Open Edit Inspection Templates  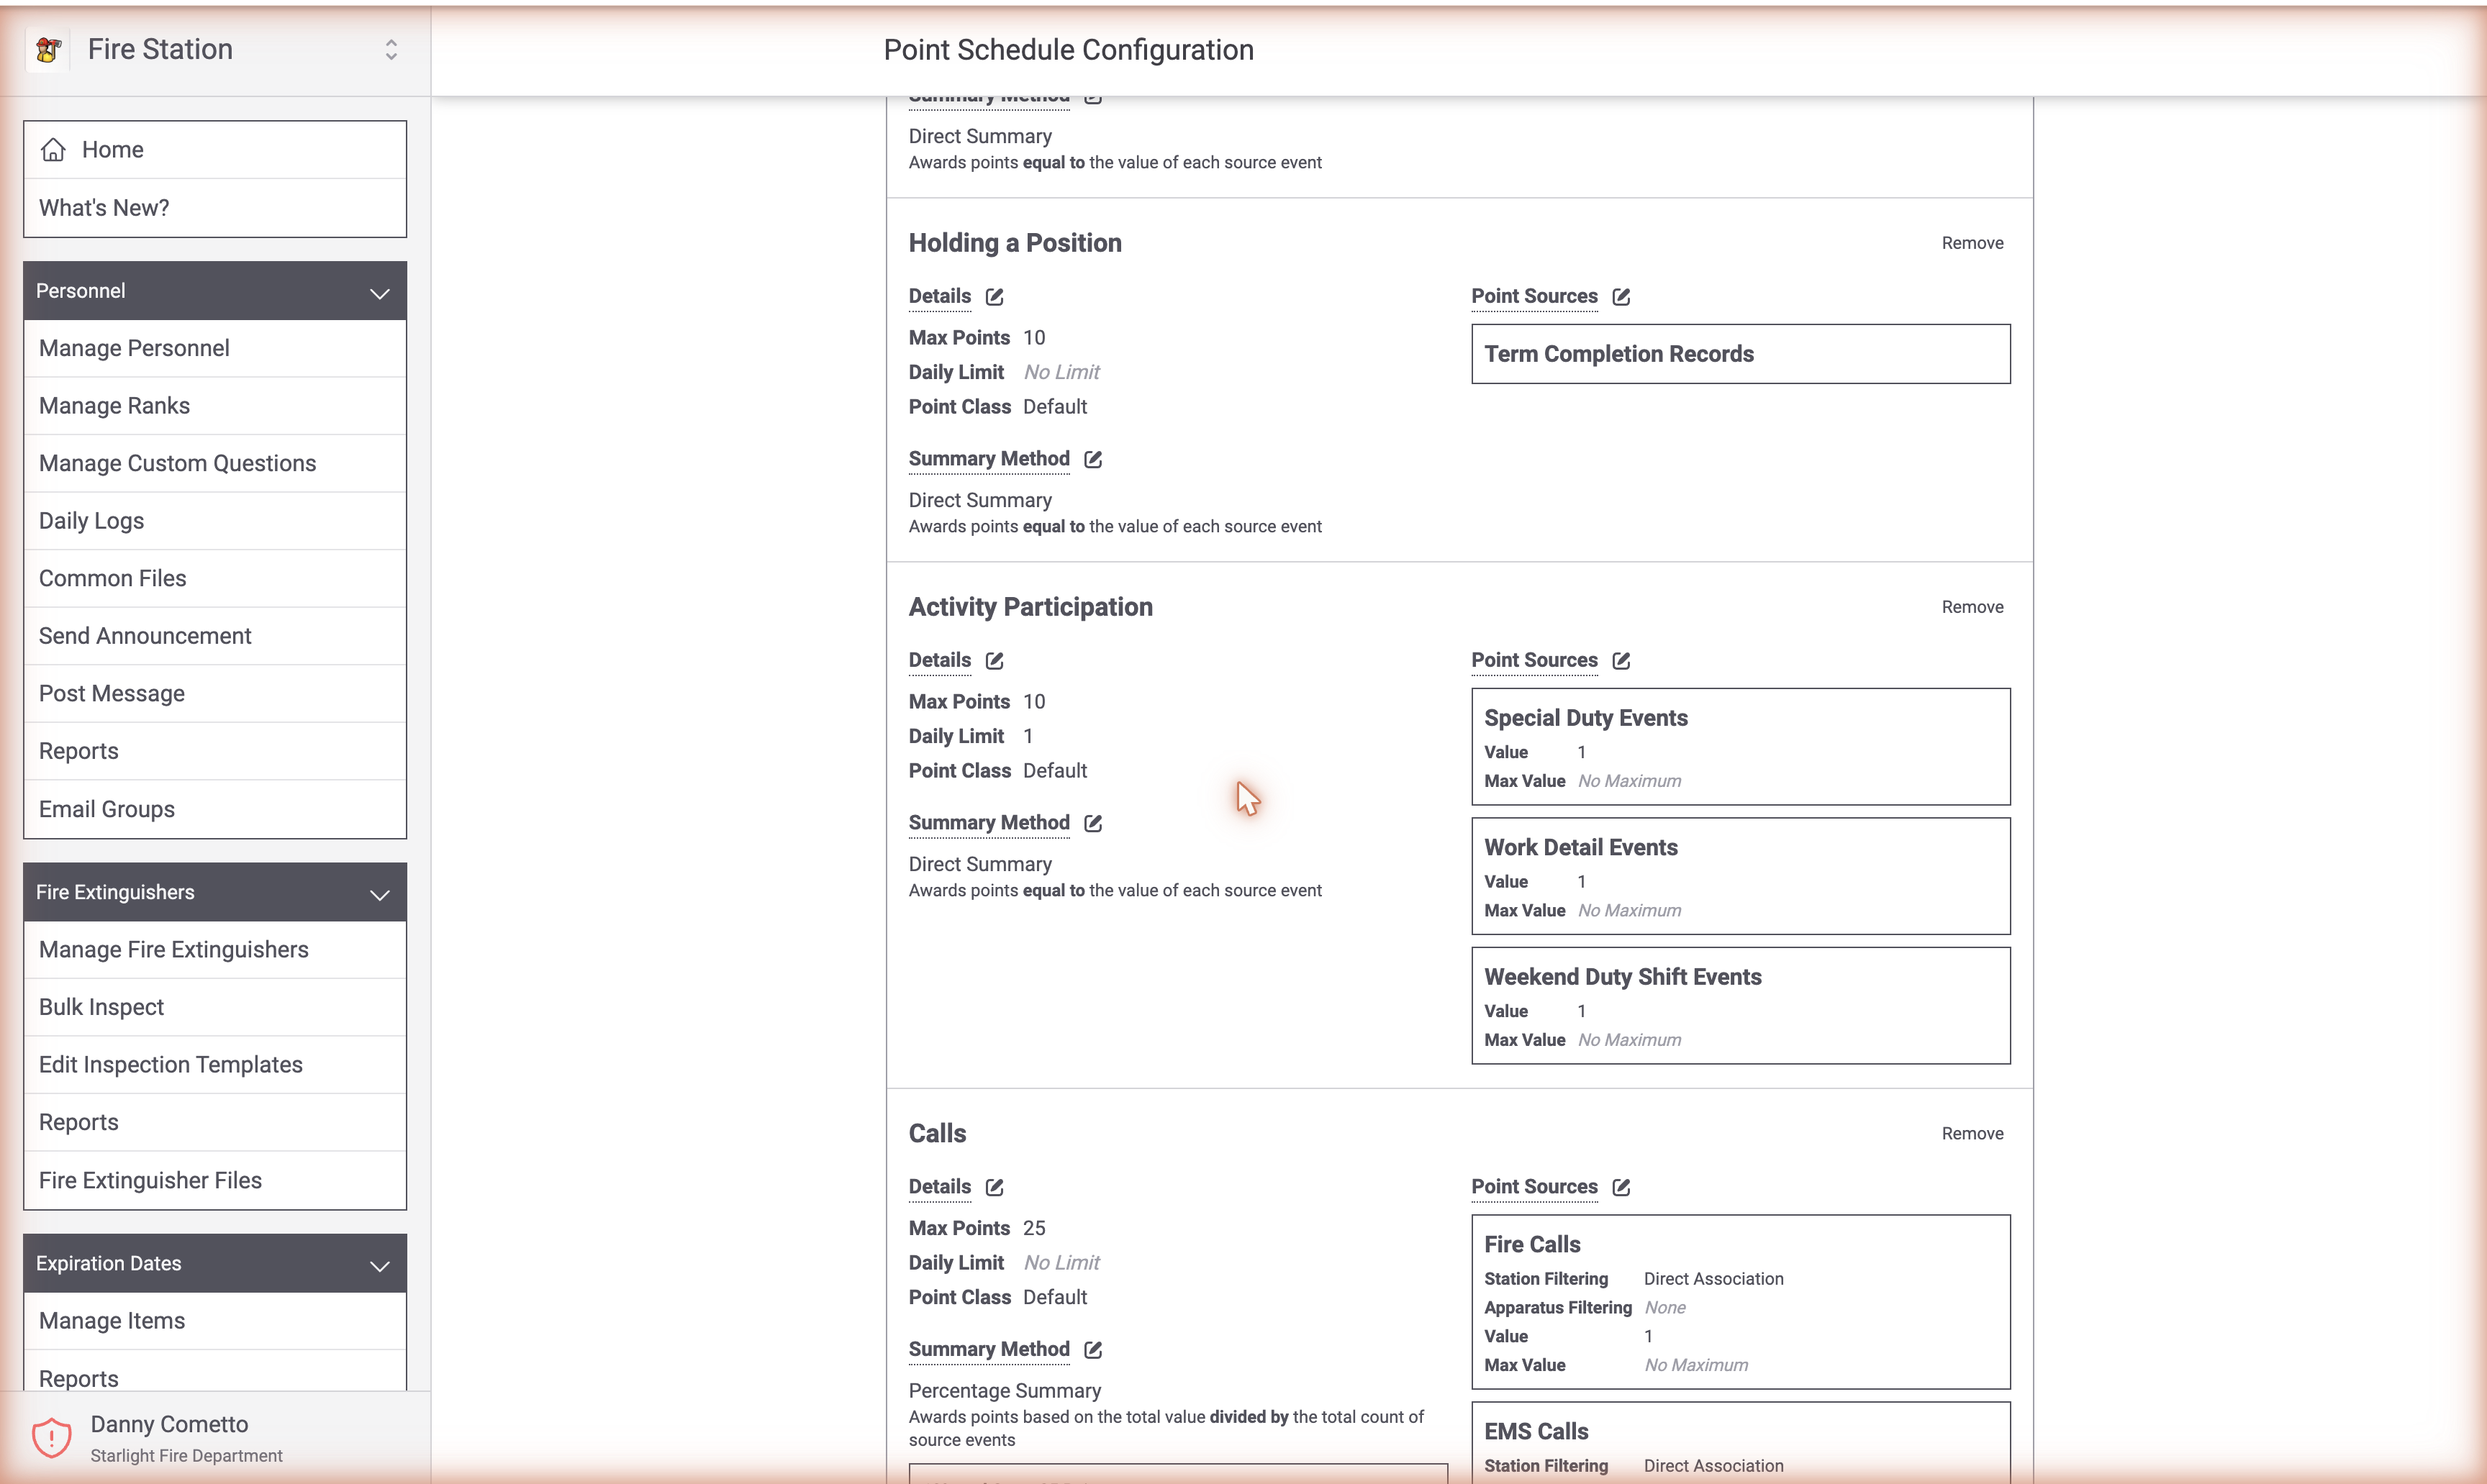pos(215,1065)
